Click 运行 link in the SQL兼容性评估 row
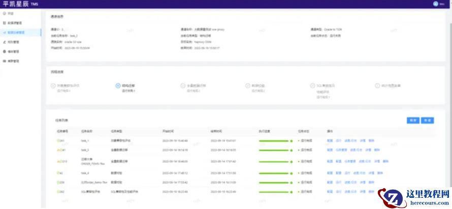 pos(339,192)
